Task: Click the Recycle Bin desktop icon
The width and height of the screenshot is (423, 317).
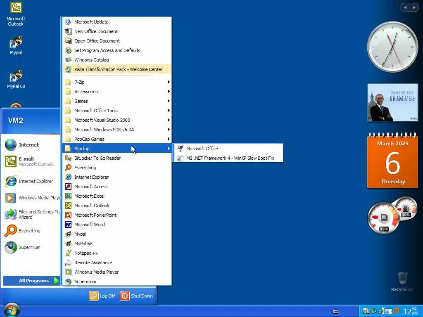Action: pos(402,282)
